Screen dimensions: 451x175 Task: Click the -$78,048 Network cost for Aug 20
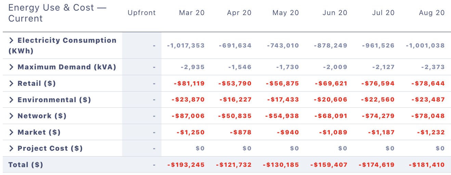[428, 116]
